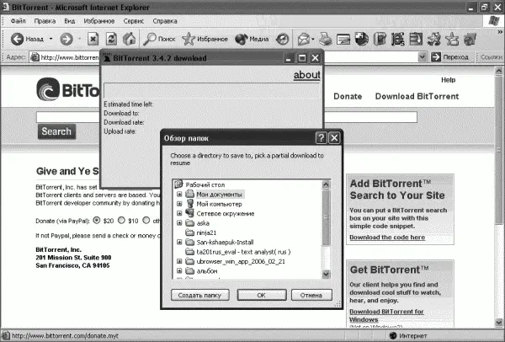Click the Help link on the web page
The image size is (505, 342).
pyautogui.click(x=448, y=80)
